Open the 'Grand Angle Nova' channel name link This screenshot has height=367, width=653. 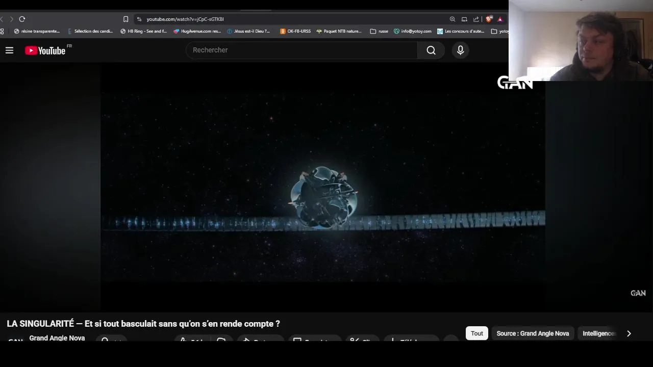point(57,338)
